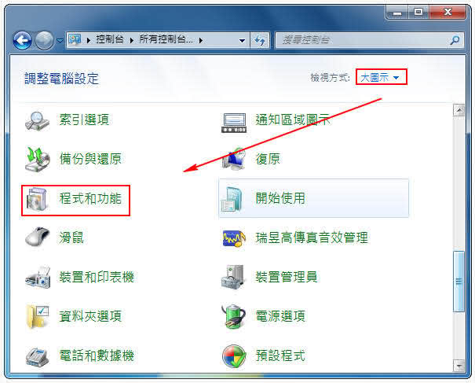This screenshot has width=475, height=383.
Task: Click the 開始使用 link
Action: coord(280,198)
